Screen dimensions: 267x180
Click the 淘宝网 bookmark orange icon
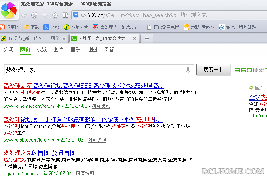tap(2, 27)
